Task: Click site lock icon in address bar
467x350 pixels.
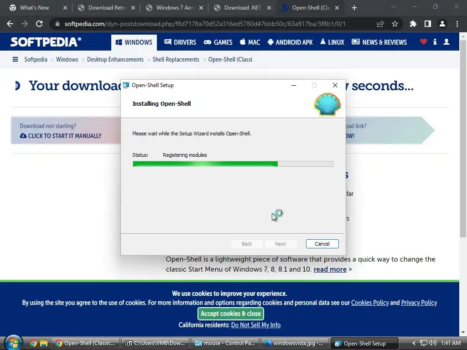Action: click(57, 24)
